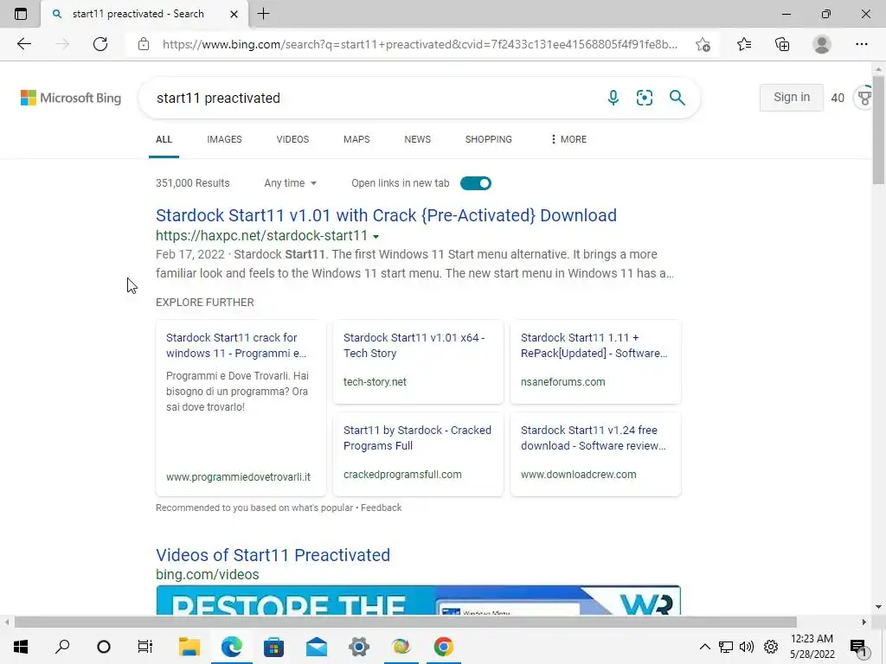Click the 351,000 Results count text

193,183
